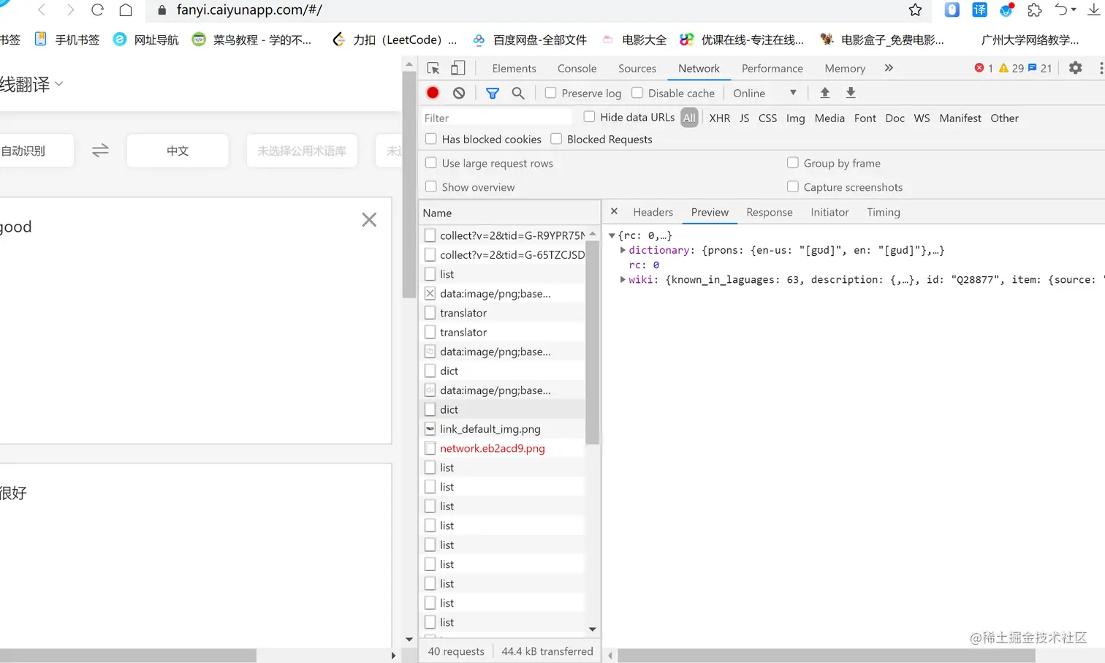The image size is (1105, 663).
Task: Click the translate extension icon in browser toolbar
Action: pos(979,10)
